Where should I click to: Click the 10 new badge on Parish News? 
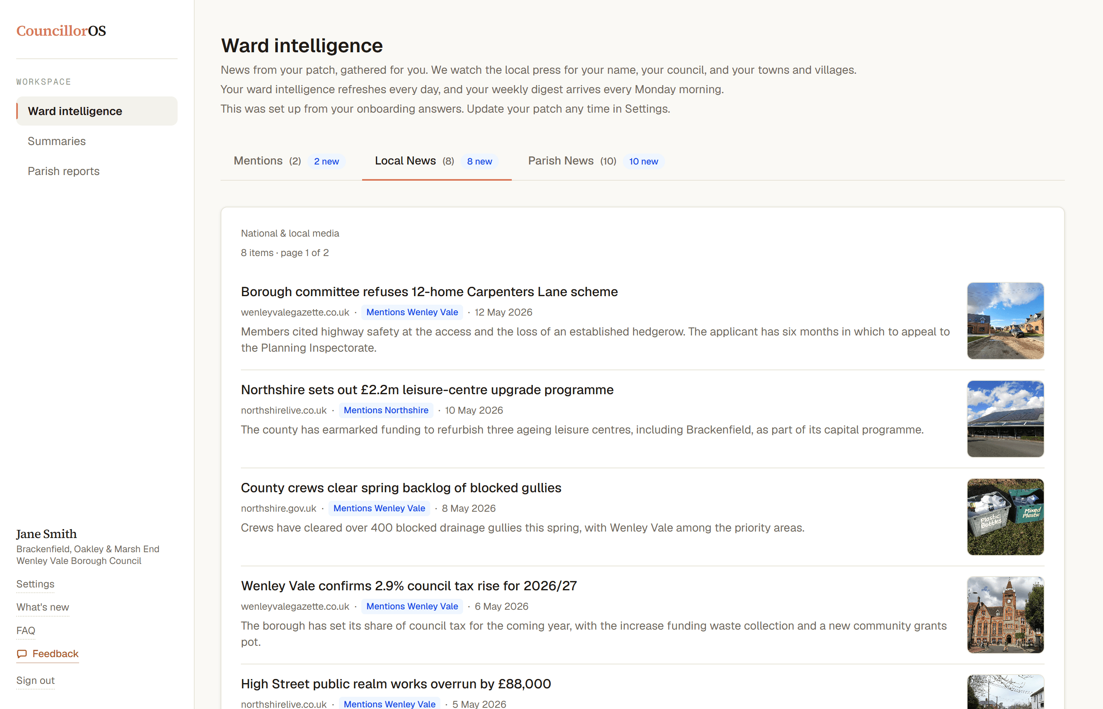pyautogui.click(x=643, y=161)
